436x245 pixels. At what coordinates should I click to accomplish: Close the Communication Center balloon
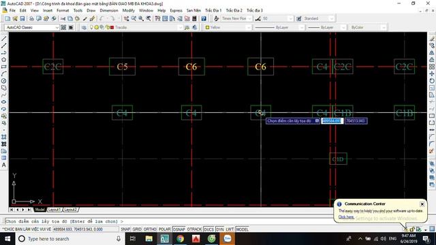[422, 204]
